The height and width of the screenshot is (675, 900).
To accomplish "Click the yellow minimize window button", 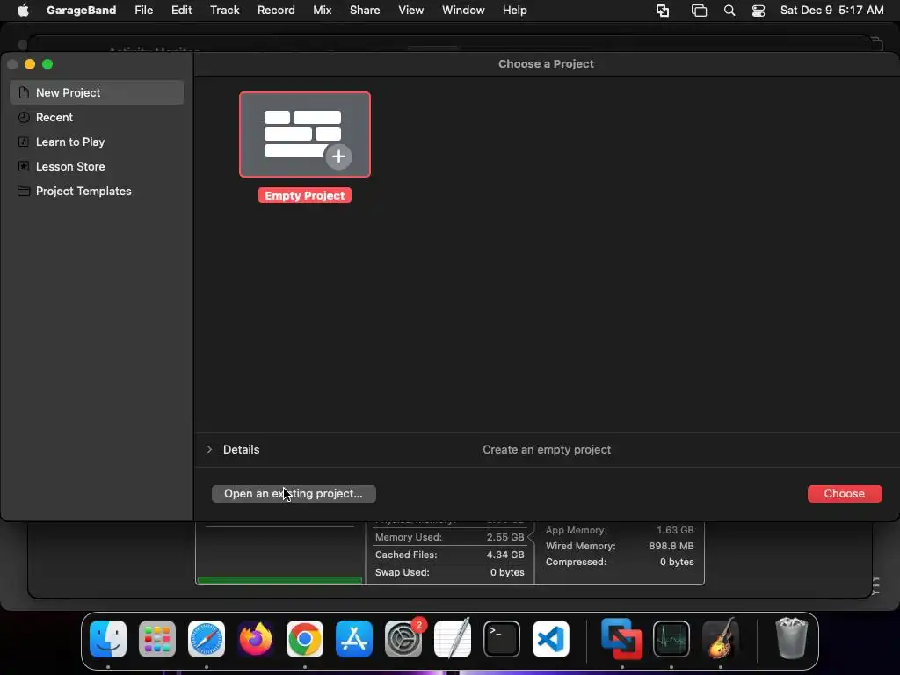I will (30, 64).
